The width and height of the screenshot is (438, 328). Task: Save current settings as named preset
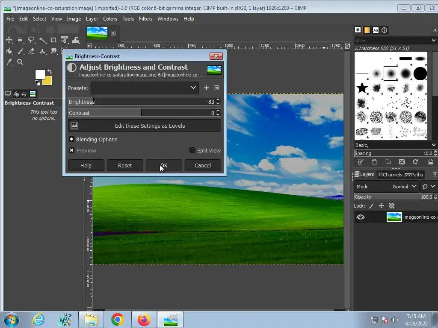coord(206,88)
